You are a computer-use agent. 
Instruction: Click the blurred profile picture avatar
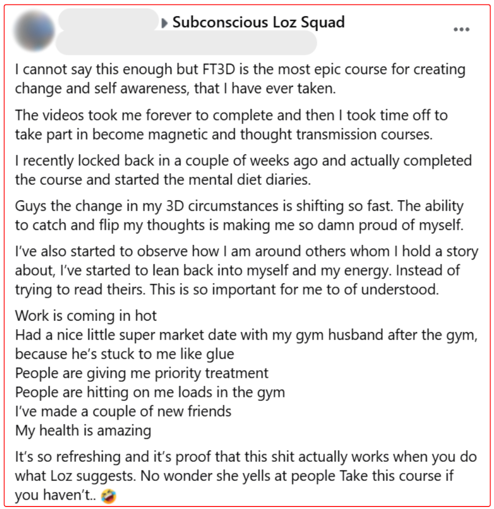(x=35, y=31)
